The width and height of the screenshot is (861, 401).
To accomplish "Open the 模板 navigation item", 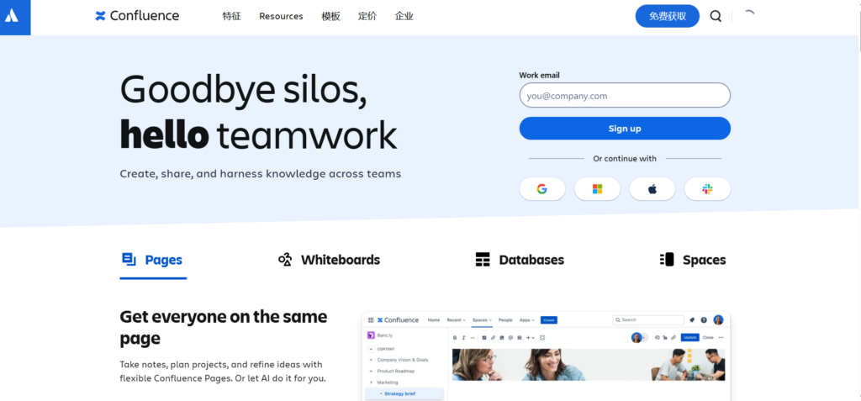I will pos(330,16).
